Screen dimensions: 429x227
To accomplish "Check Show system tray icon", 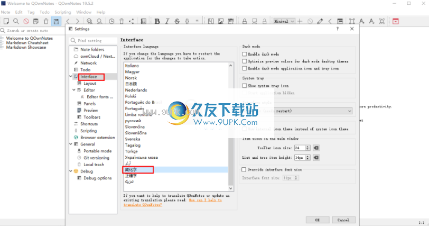I will pos(244,86).
